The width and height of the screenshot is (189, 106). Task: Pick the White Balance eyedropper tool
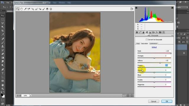(x=25, y=9)
